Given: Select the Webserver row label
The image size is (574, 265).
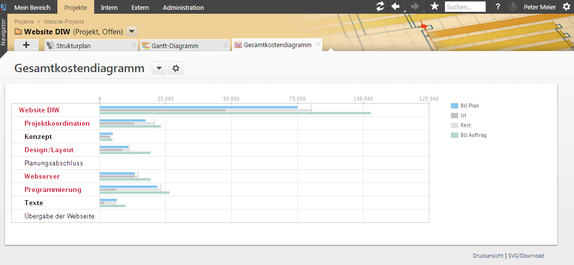Looking at the screenshot, I should (x=42, y=177).
